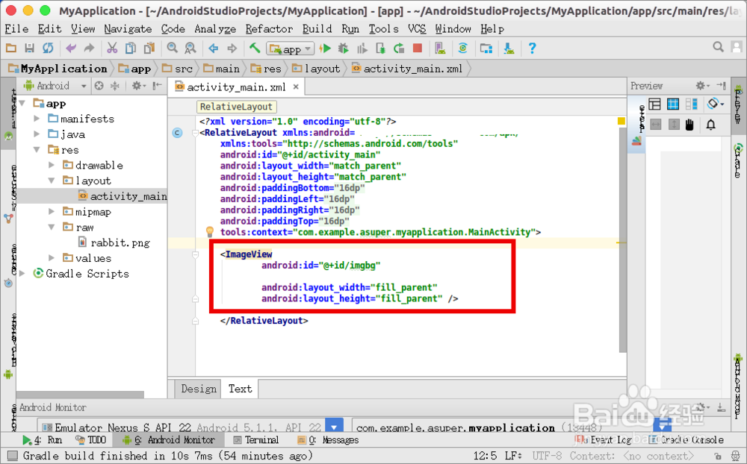Image resolution: width=747 pixels, height=464 pixels.
Task: Click Preview pan hand icon
Action: (689, 125)
